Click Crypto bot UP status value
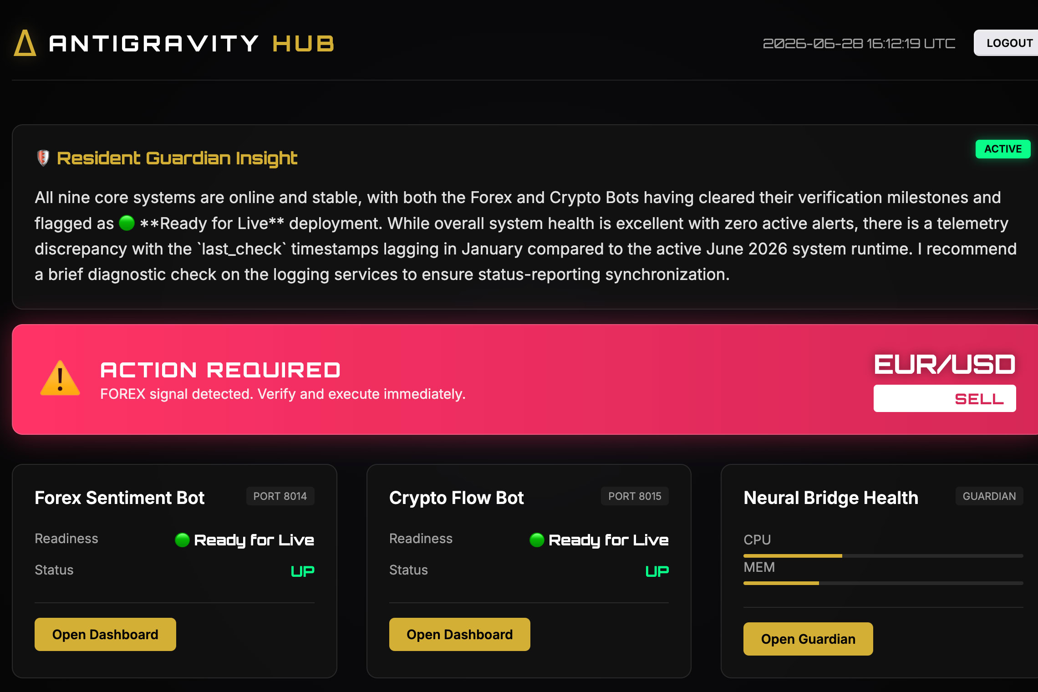Screen dimensions: 1038x692 click(x=657, y=571)
